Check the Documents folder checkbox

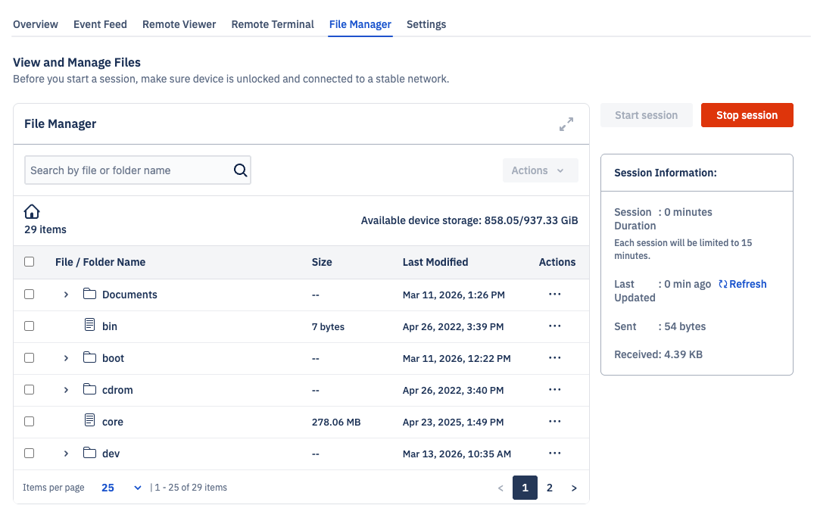(30, 295)
